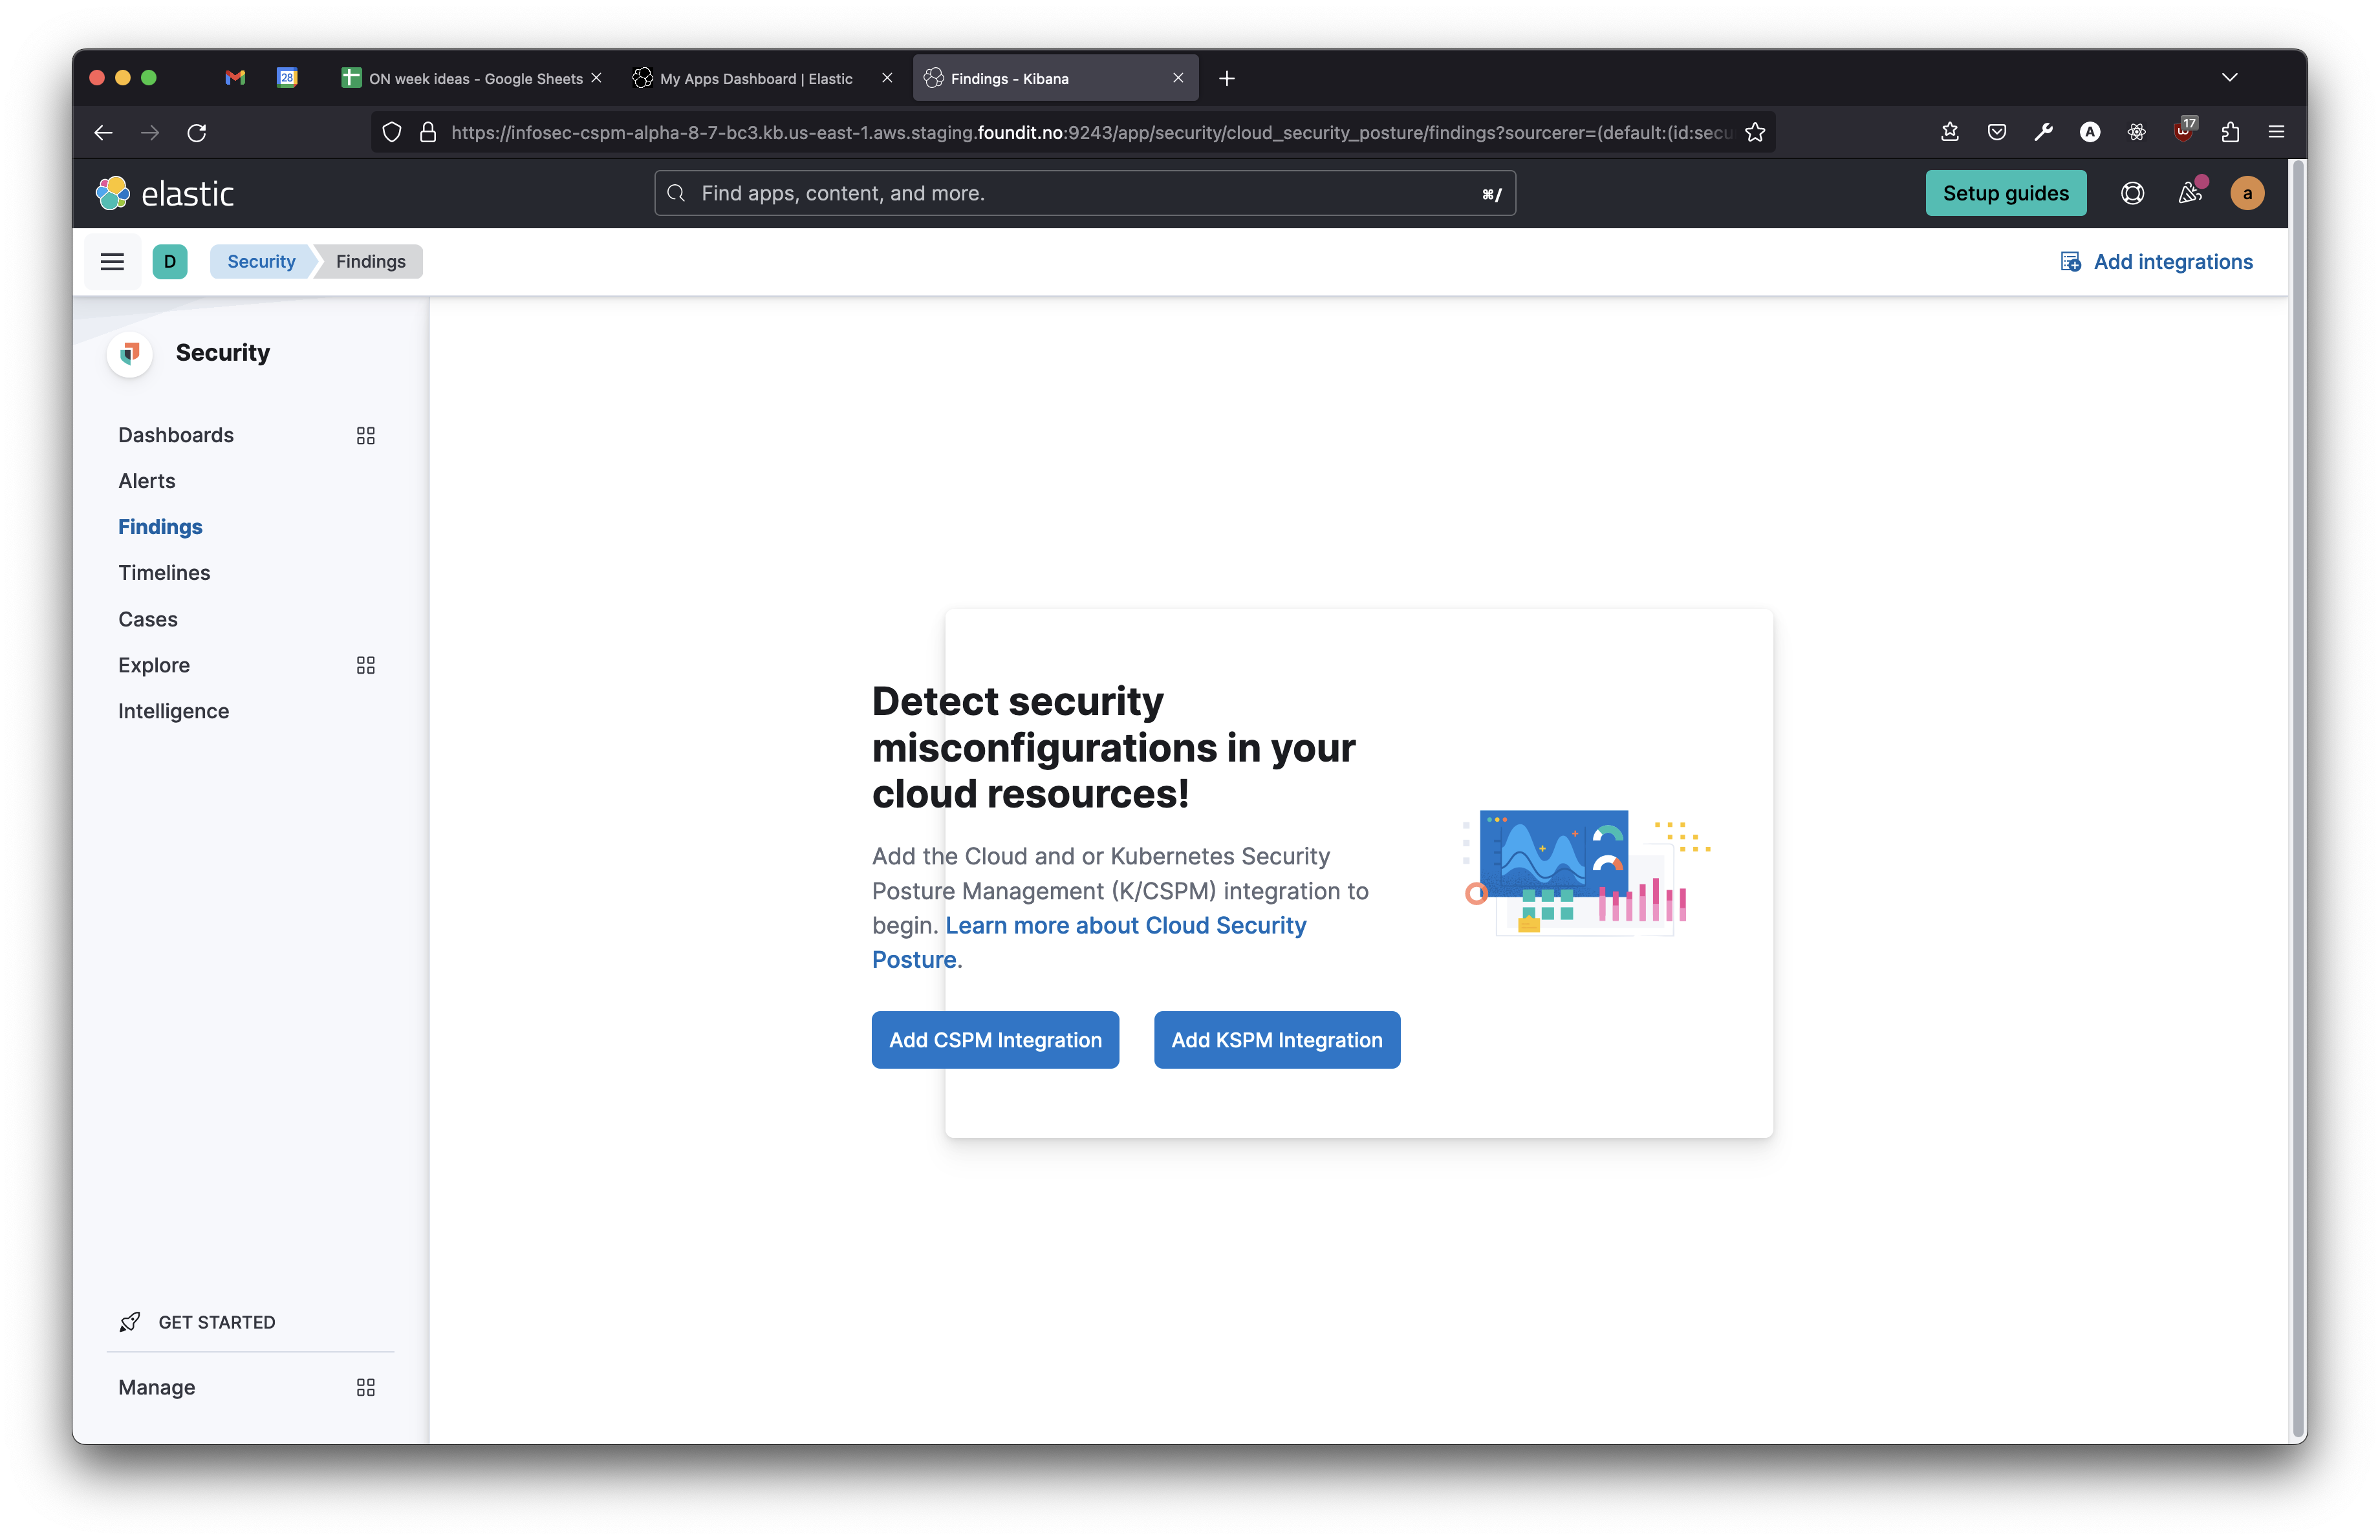
Task: Open the Firefox application menu
Action: click(2276, 132)
